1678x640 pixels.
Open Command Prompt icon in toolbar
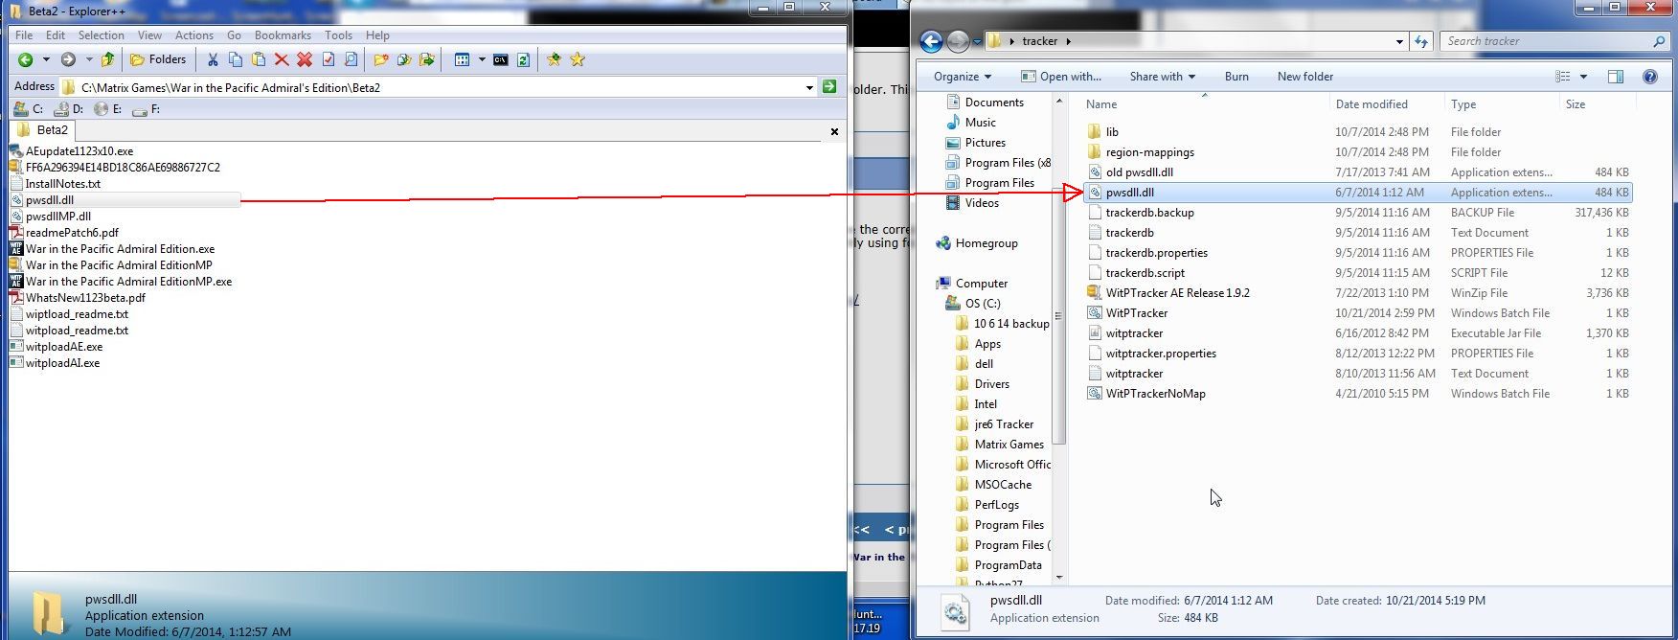[x=500, y=59]
